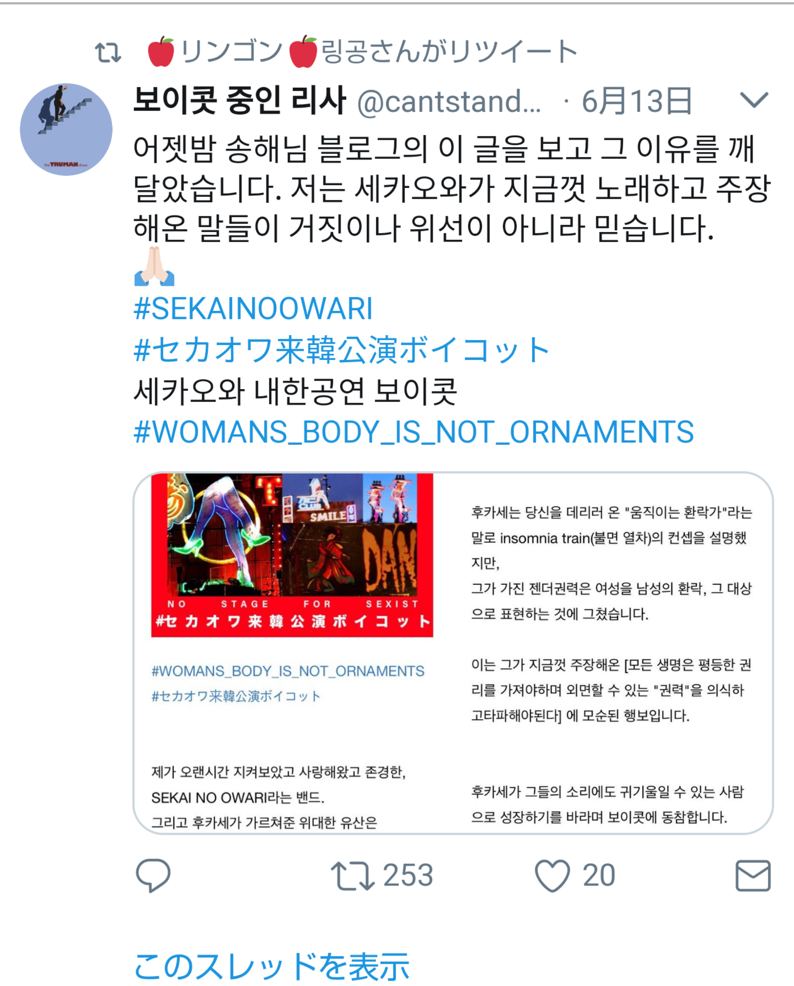Open the retweeter name リンゴン링공
Screen dimensions: 794x986
coord(233,51)
